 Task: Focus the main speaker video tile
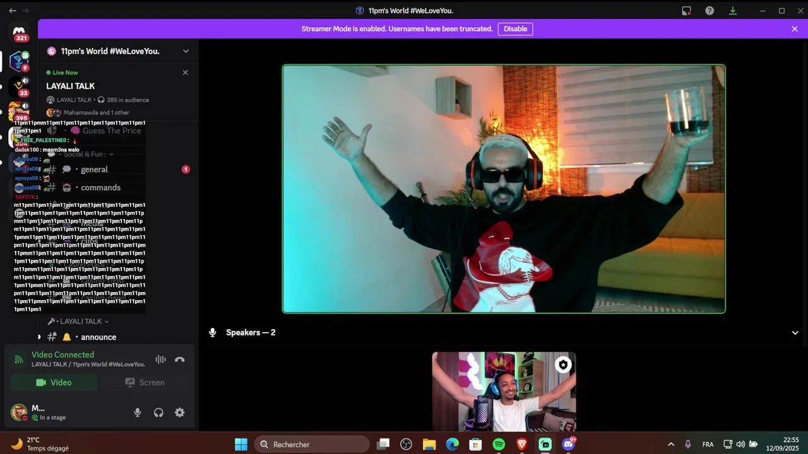[504, 189]
